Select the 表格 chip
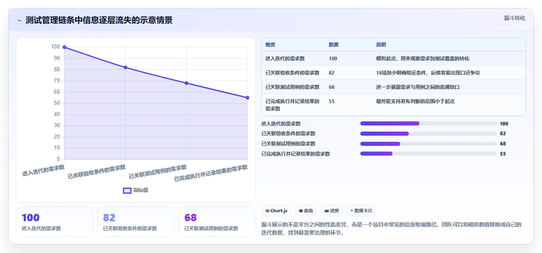 (x=306, y=211)
